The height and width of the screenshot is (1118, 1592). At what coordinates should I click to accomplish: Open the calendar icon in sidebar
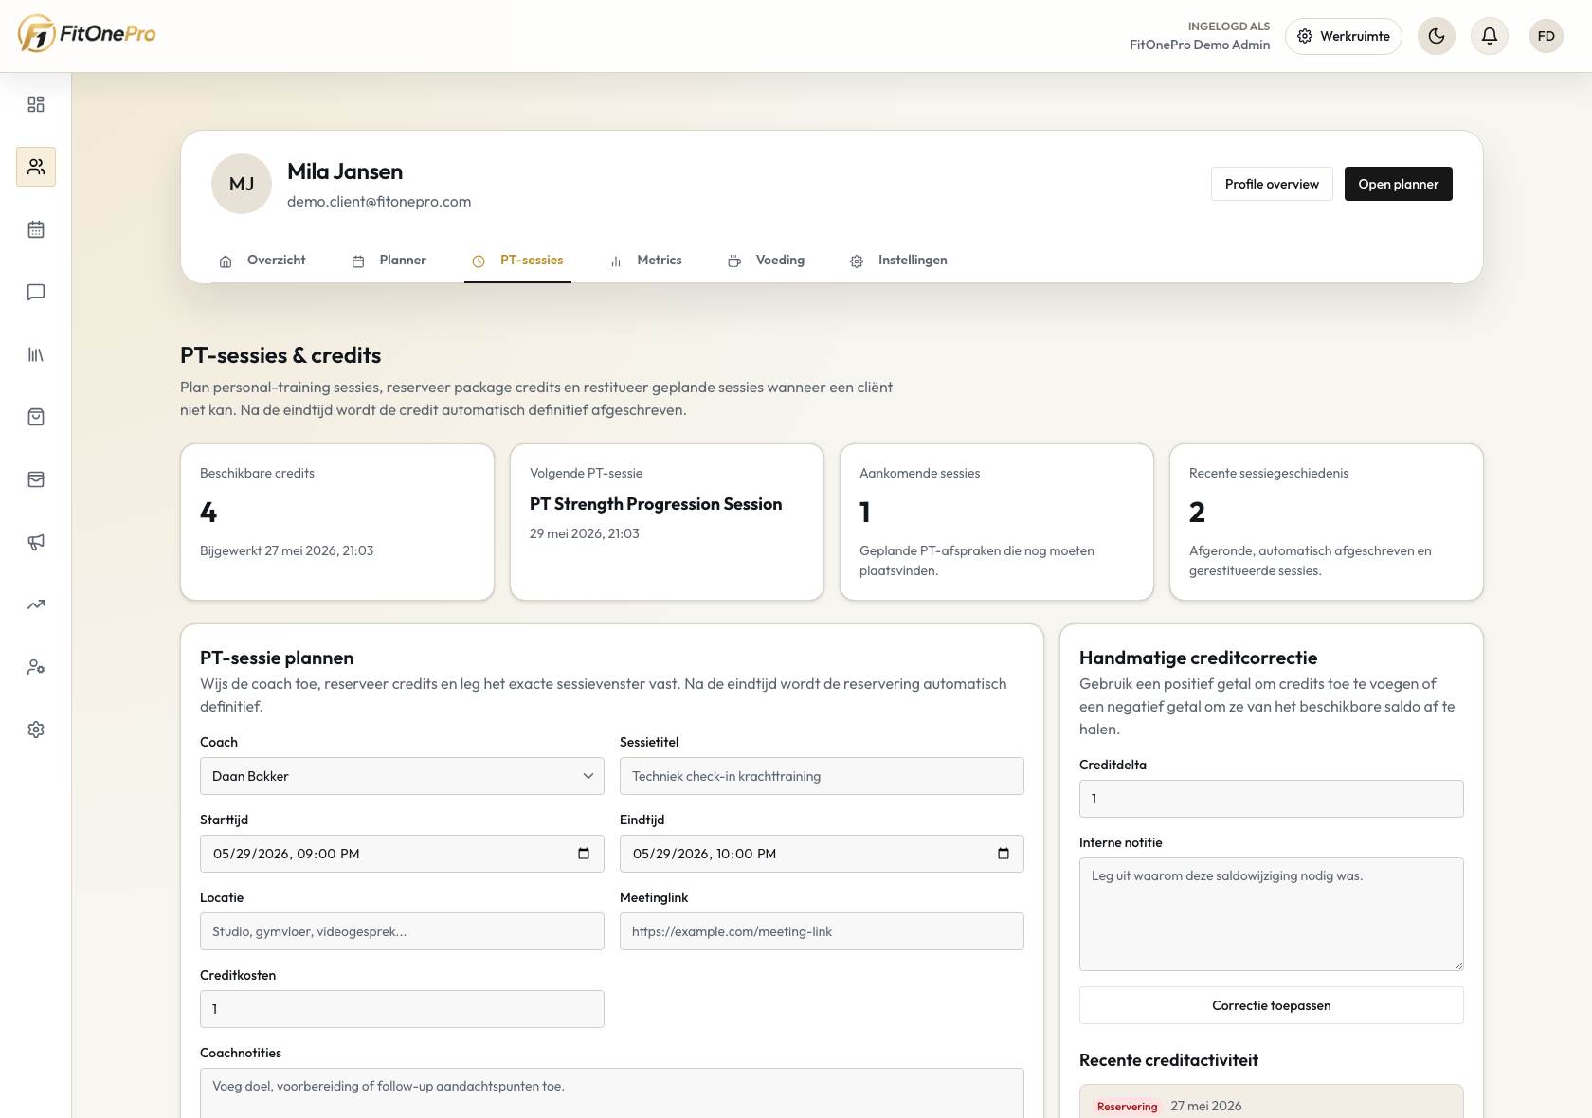pos(36,229)
